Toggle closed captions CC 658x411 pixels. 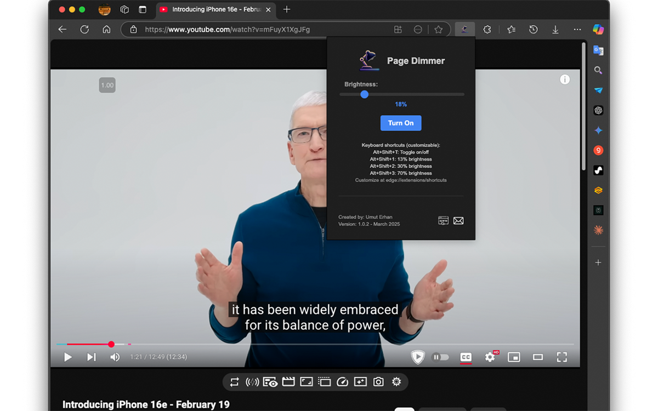466,357
